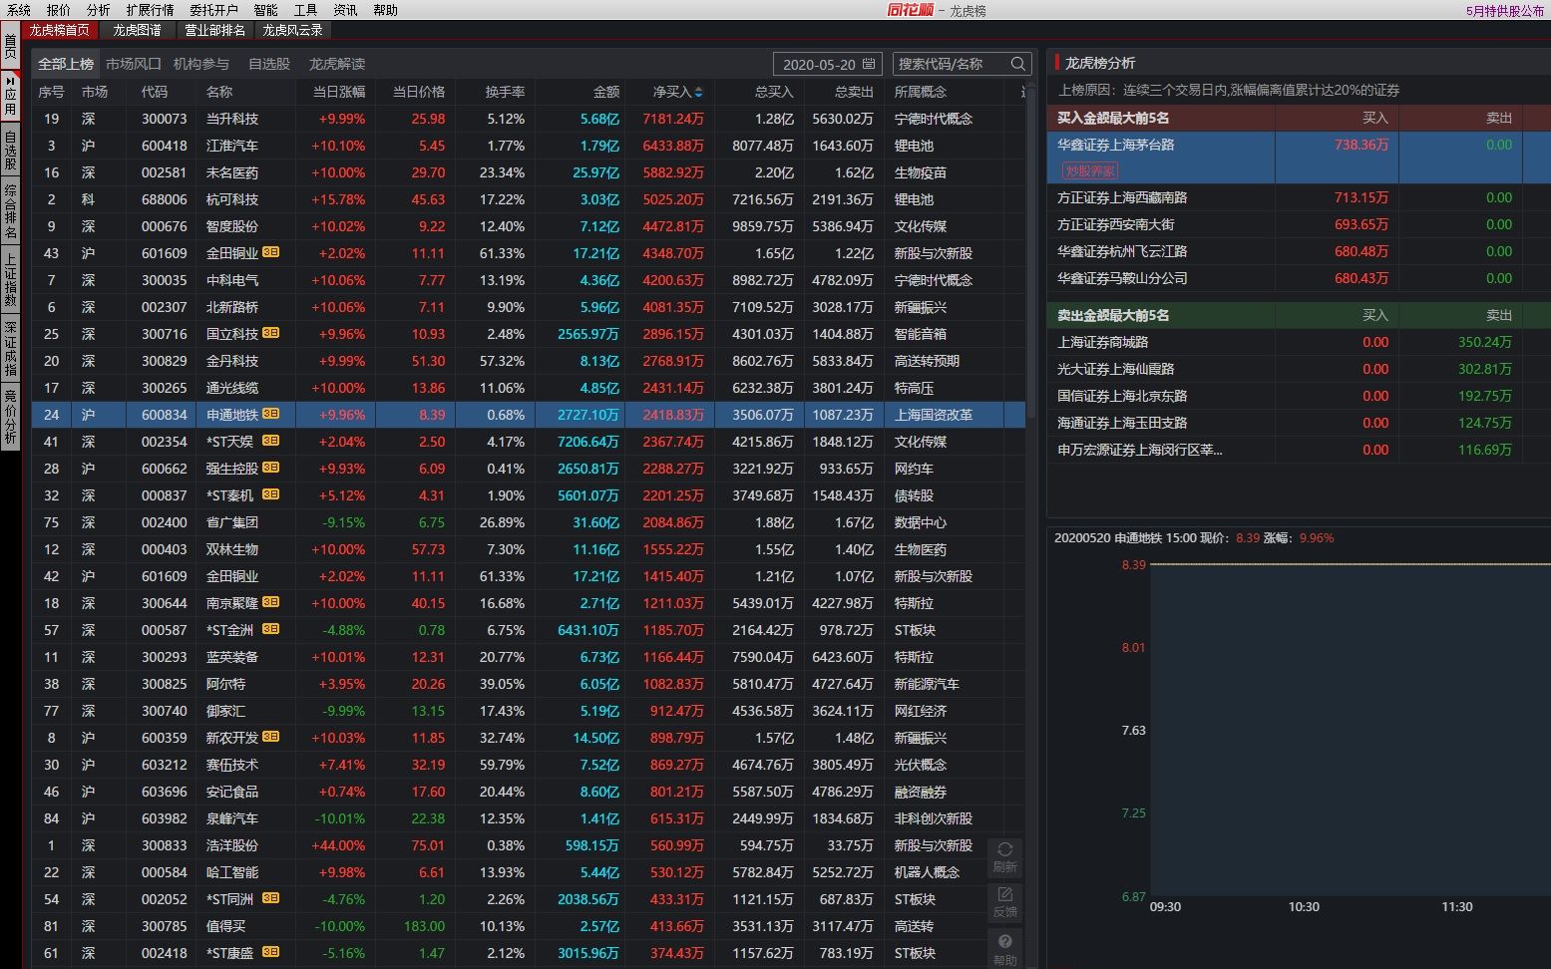Viewport: 1551px width, 969px height.
Task: Open the 报价 menu
Action: (59, 10)
